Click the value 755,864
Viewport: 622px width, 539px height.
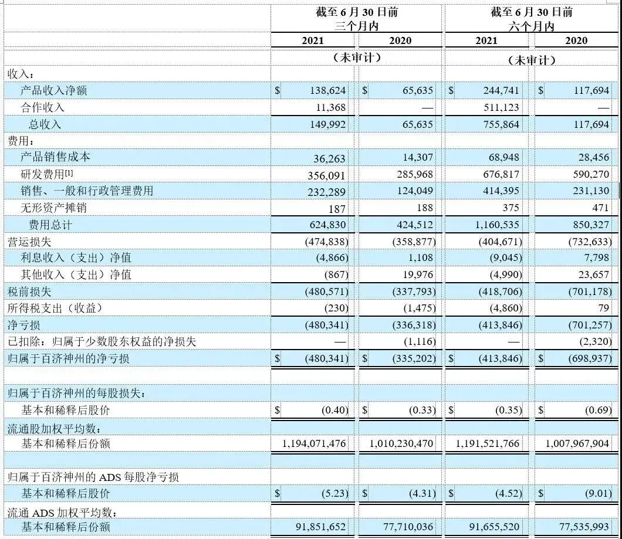point(501,124)
